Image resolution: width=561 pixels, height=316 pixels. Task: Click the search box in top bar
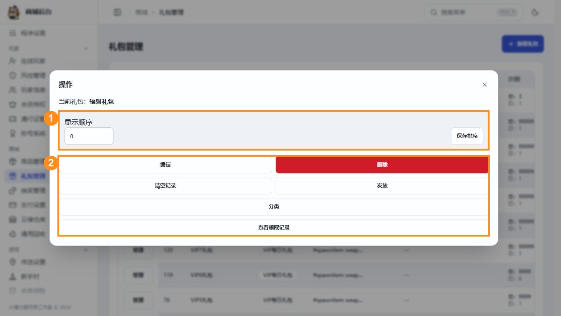tap(474, 12)
